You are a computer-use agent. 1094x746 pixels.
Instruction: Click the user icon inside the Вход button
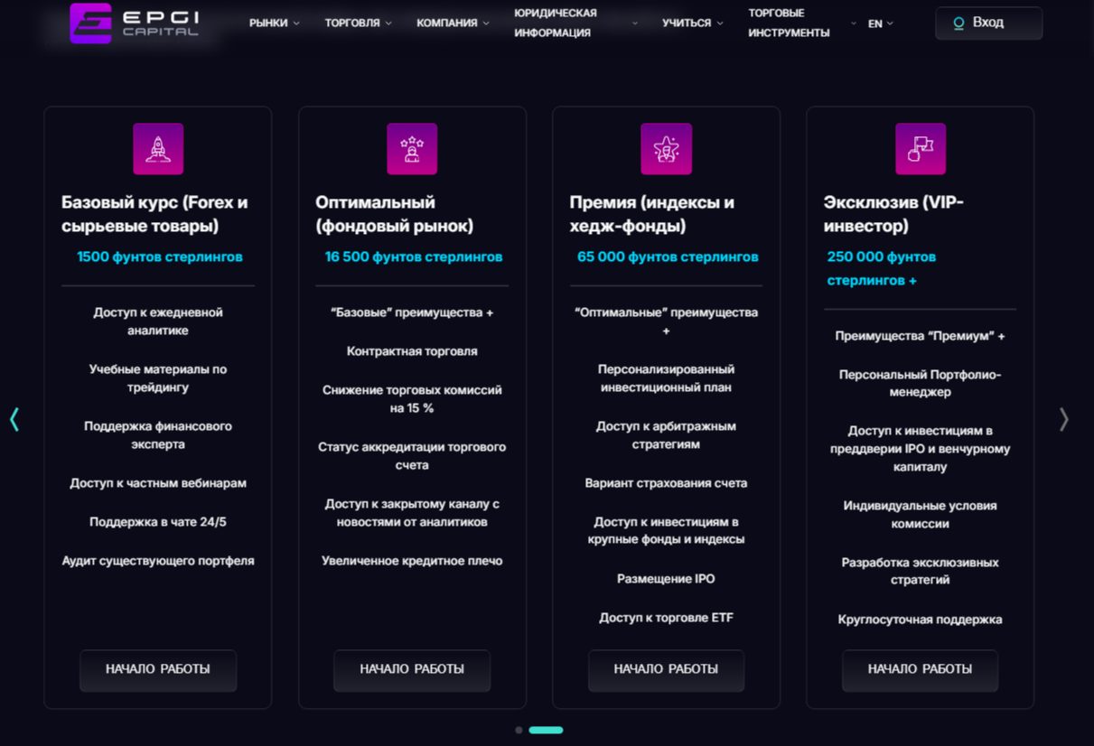pos(959,23)
